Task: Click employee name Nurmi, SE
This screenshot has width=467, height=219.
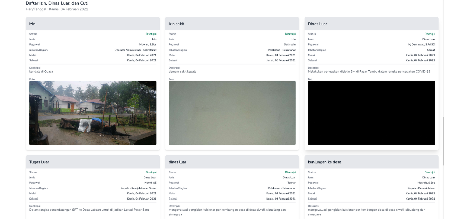Action: 150,183
